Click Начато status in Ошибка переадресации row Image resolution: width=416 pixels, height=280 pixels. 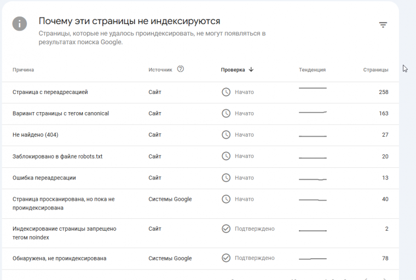pos(244,178)
